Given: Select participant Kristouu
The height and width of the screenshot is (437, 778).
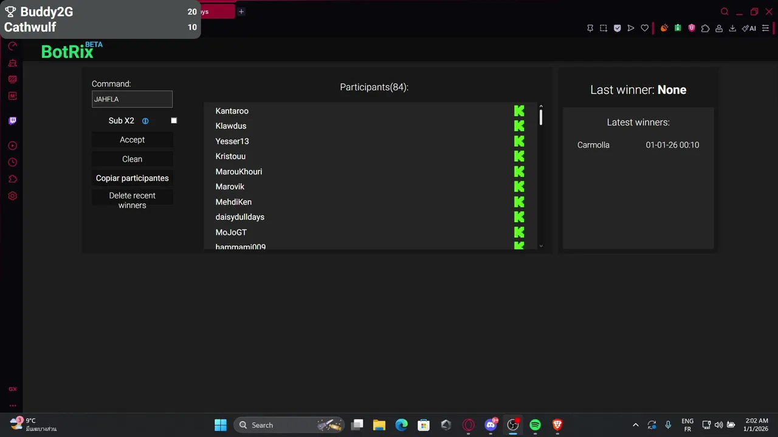Looking at the screenshot, I should 230,157.
